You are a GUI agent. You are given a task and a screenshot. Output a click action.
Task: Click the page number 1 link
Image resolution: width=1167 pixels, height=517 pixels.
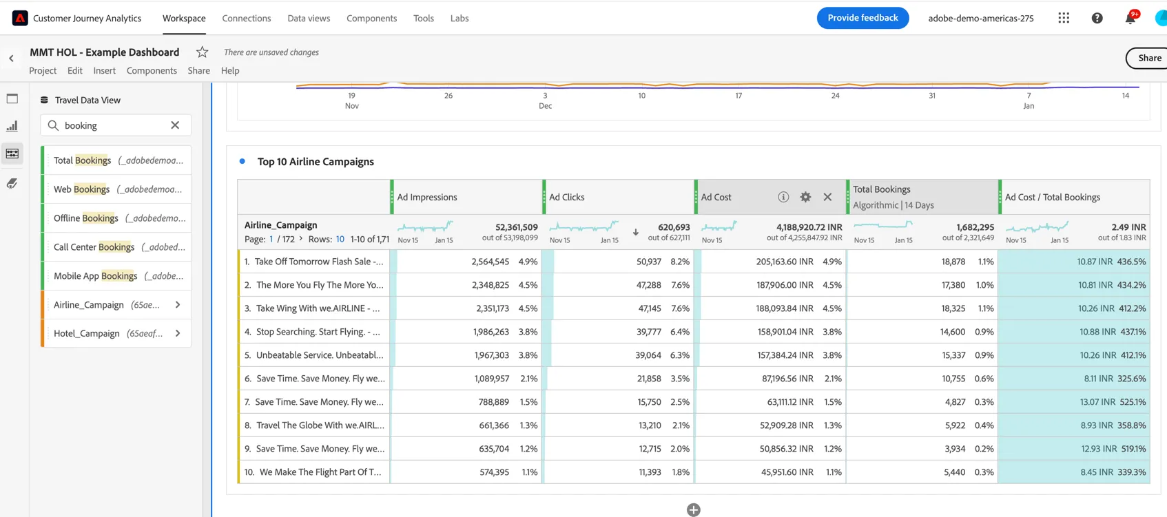(271, 239)
